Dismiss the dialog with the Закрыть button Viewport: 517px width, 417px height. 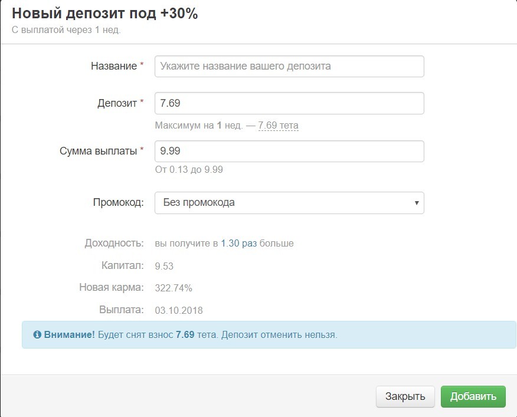pos(405,396)
